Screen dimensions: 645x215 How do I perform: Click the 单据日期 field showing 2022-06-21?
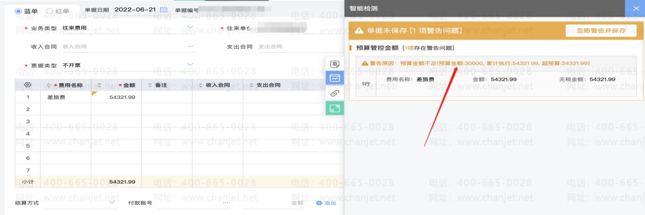tap(135, 10)
